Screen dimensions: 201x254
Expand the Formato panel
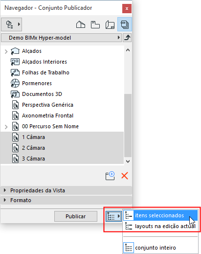[x=66, y=200]
